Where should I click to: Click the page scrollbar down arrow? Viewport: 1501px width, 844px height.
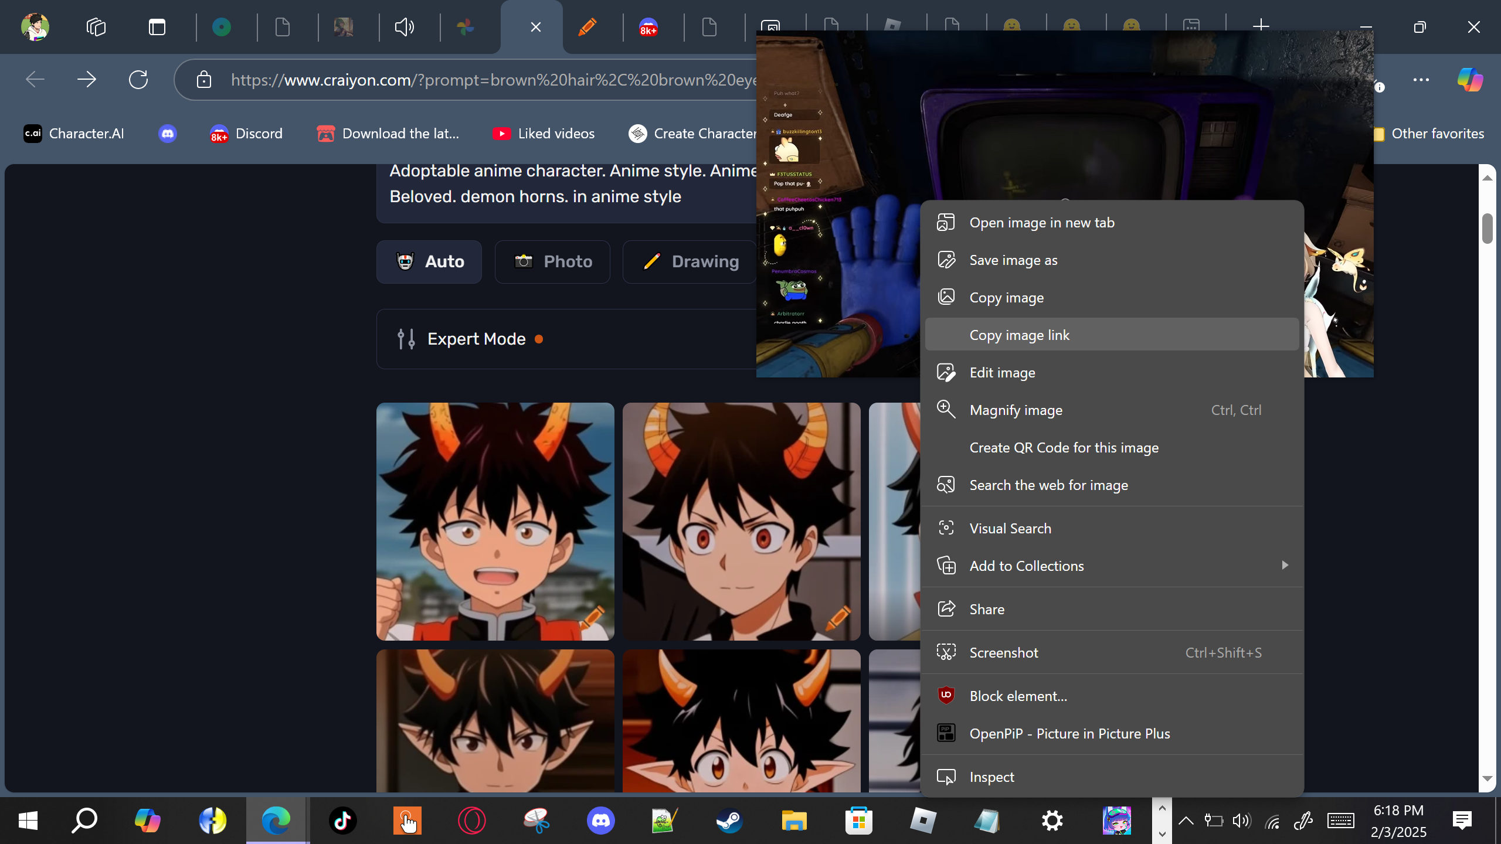[1487, 779]
